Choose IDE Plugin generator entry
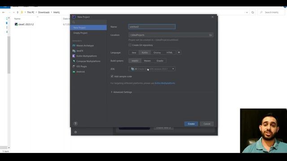The height and width of the screenshot is (161, 287). (82, 67)
